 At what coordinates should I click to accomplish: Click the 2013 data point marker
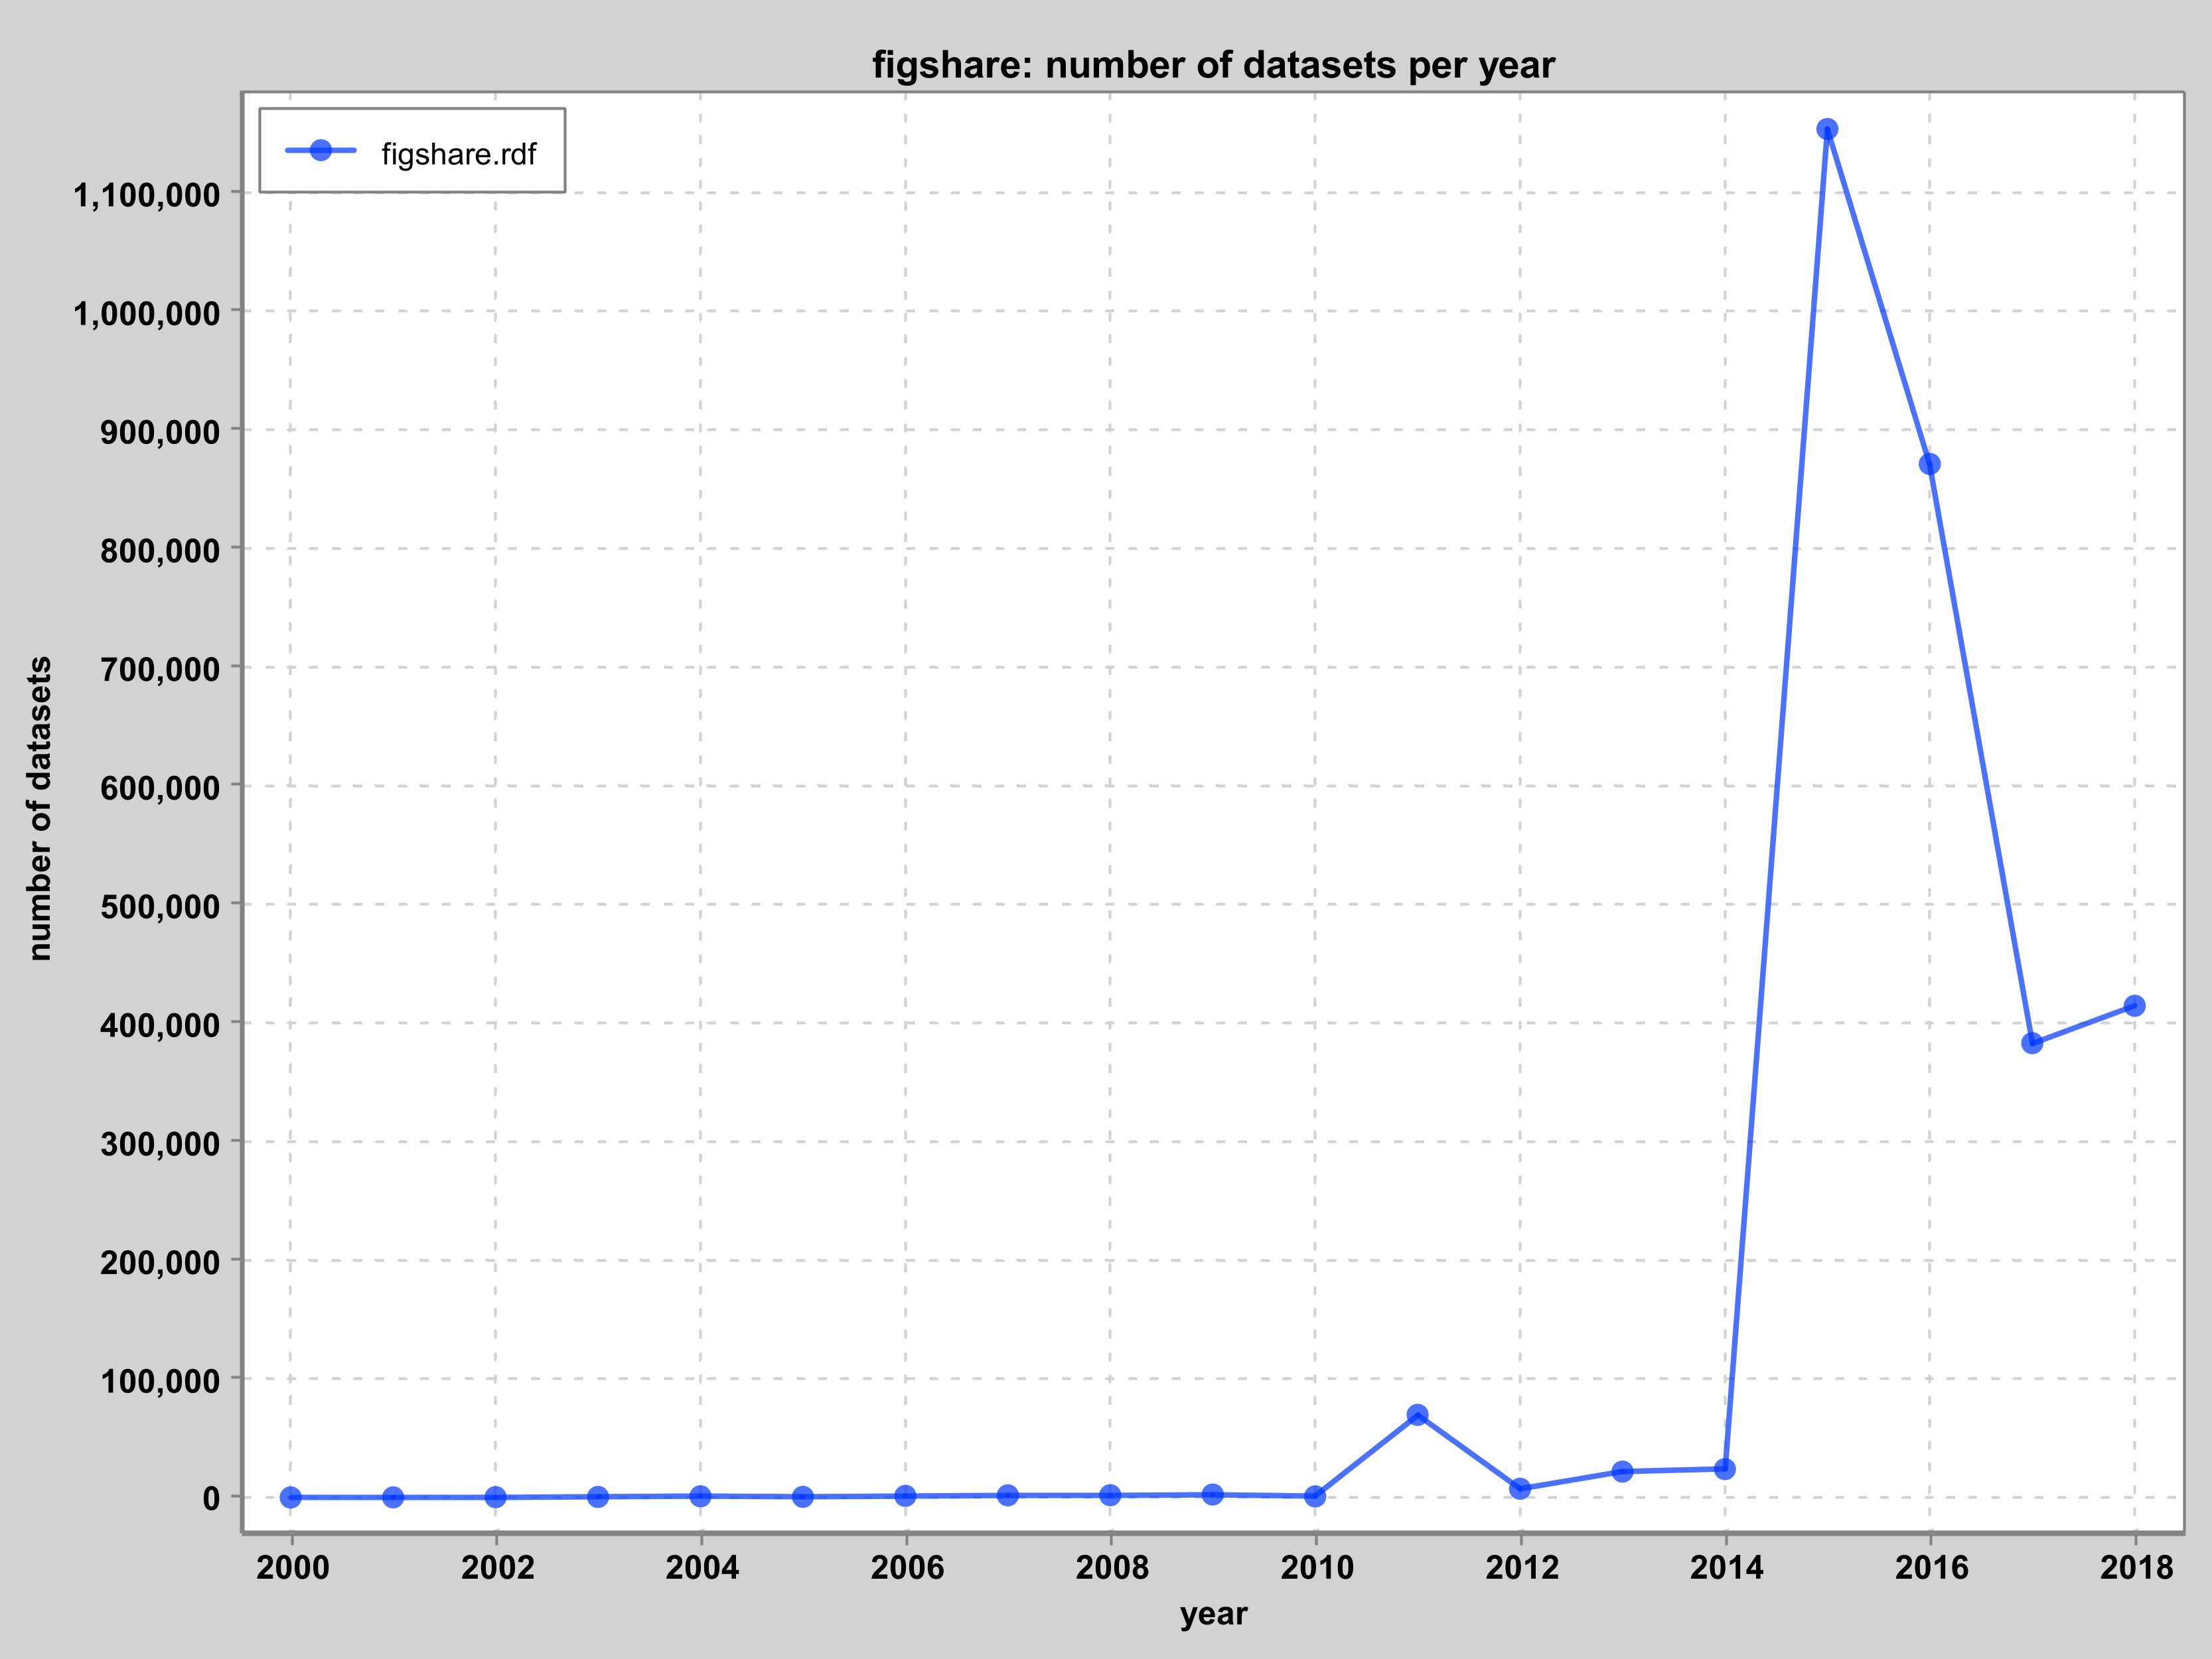(x=1622, y=1471)
